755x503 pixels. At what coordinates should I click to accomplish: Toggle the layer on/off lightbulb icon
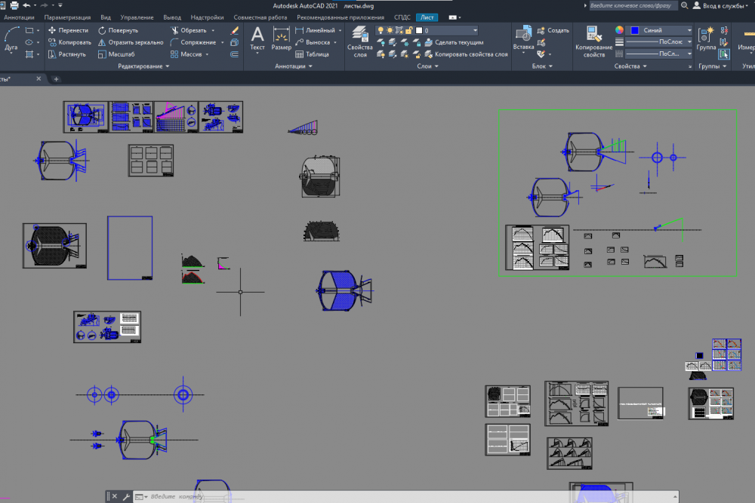380,31
